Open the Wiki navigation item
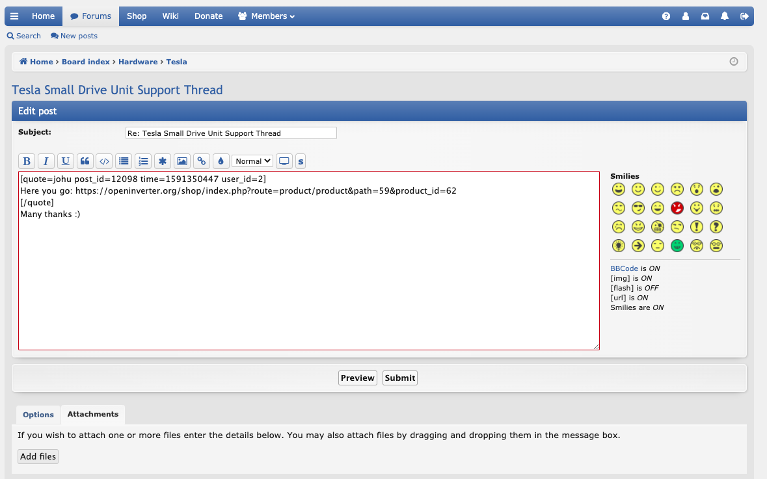This screenshot has width=767, height=479. [170, 16]
